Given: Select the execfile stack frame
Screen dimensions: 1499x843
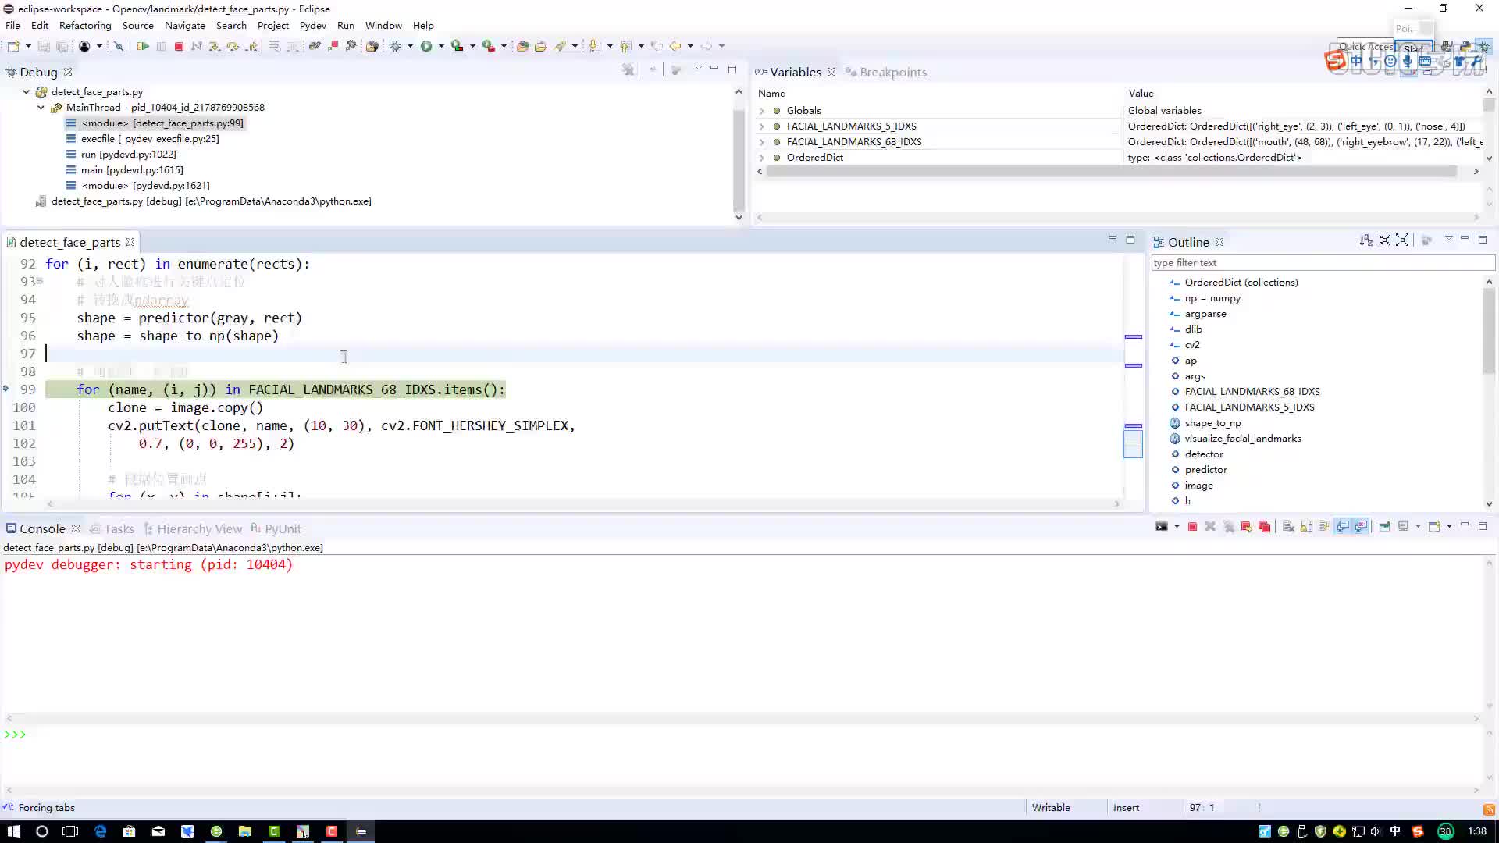Looking at the screenshot, I should [x=150, y=139].
